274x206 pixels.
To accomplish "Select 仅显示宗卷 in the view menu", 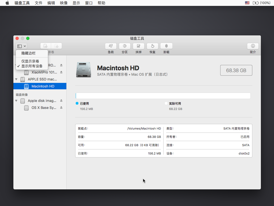I will pos(30,61).
